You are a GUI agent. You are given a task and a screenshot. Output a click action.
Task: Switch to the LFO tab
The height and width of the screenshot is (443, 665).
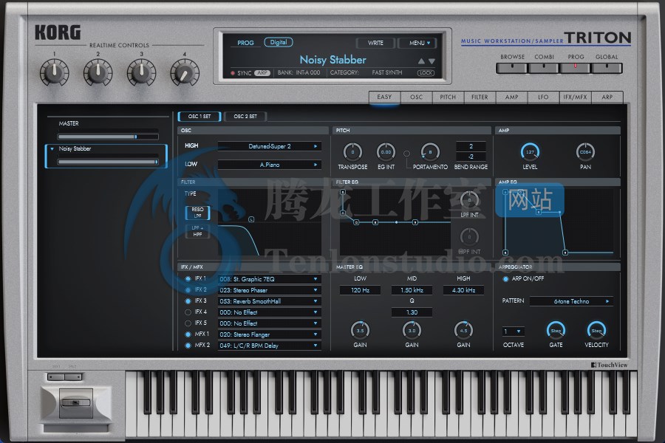pyautogui.click(x=543, y=97)
